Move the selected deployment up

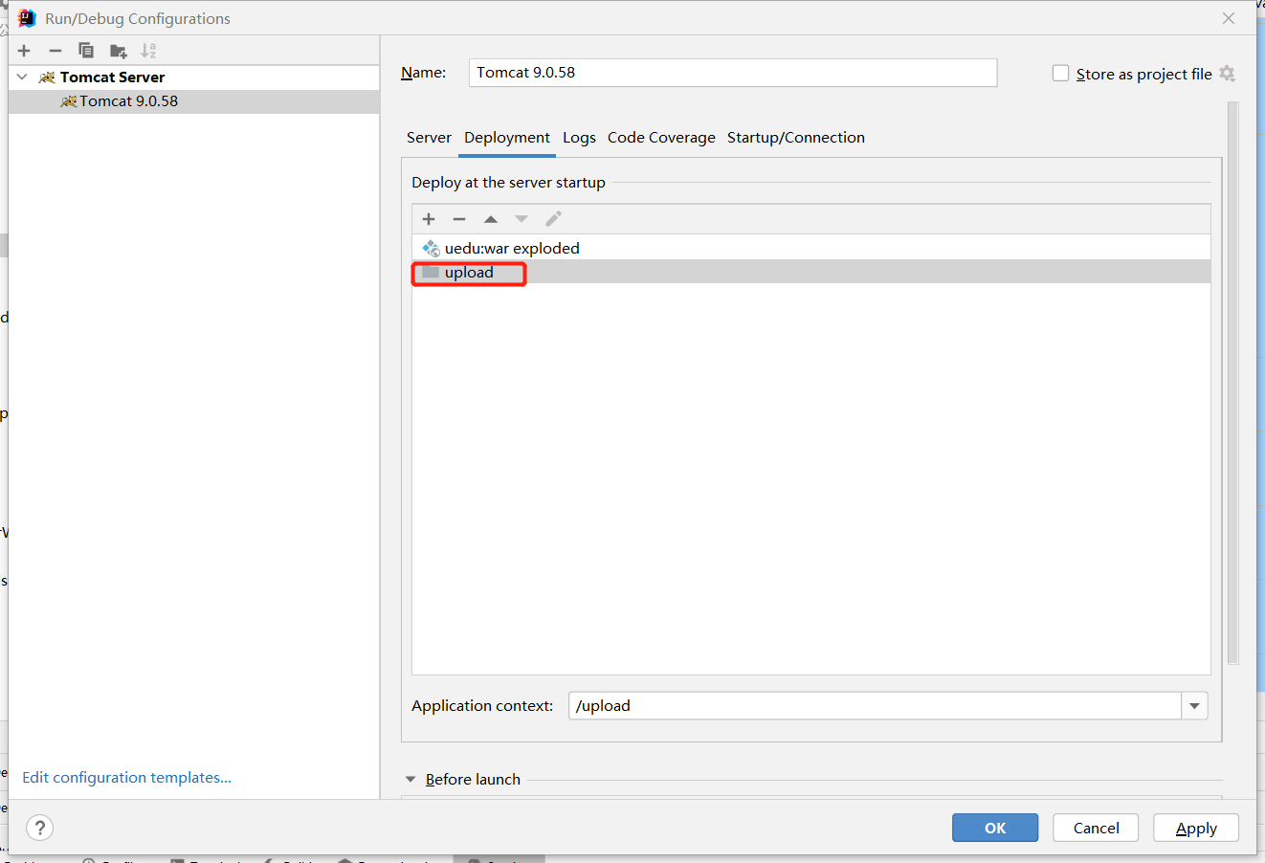[x=491, y=219]
